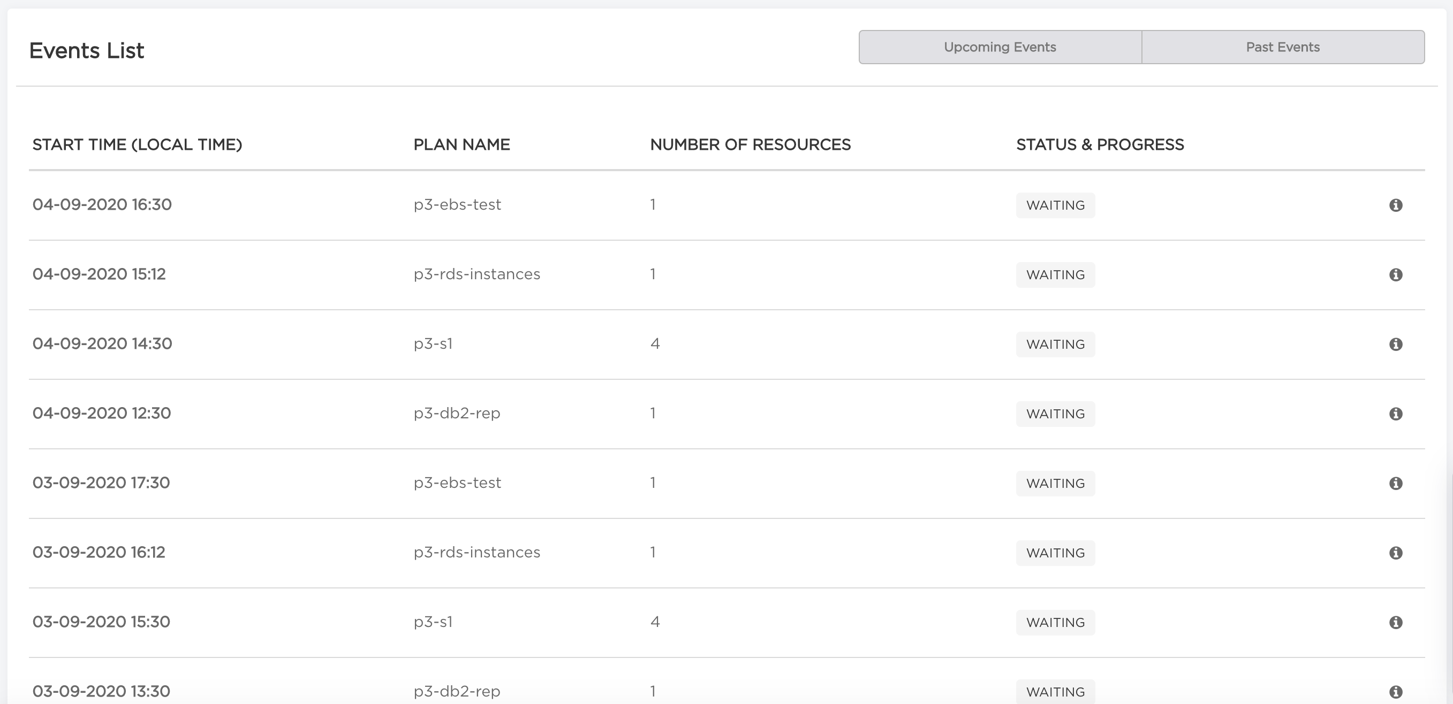Click NUMBER OF RESOURCES column header
The height and width of the screenshot is (704, 1453).
pos(750,145)
